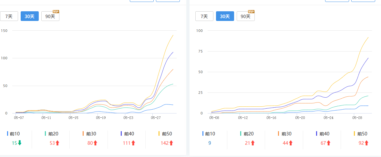Viewport: 381px width, 157px height.
Task: Switch right chart to 7天 range
Action: coord(204,16)
